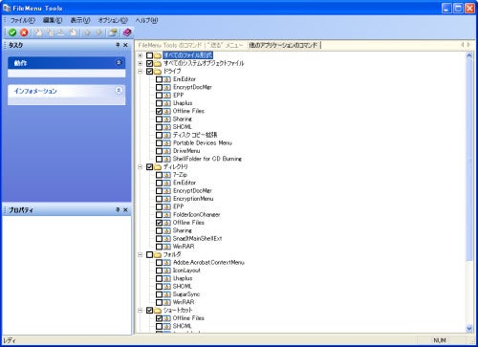Click the folder icon beside ドライブ
Screen dimensions: 478x347
(158, 72)
